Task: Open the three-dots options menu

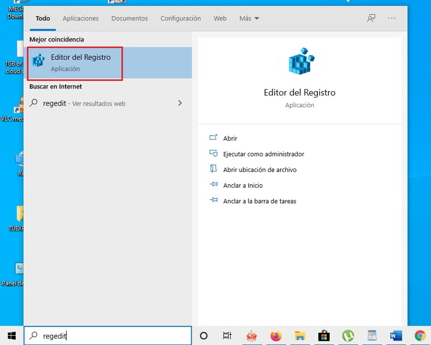Action: click(x=392, y=18)
